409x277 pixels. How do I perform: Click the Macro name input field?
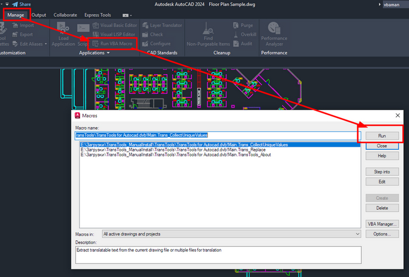[218, 135]
